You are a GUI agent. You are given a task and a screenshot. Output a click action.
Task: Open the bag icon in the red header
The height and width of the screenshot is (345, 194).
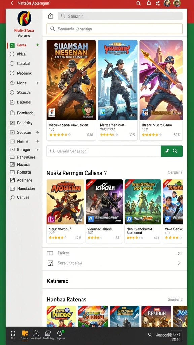[149, 3]
